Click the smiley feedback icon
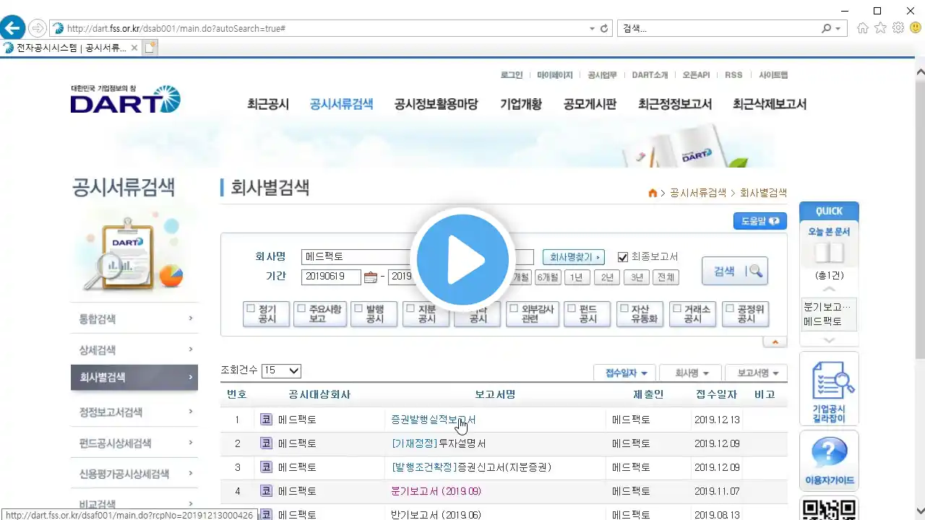This screenshot has height=520, width=925. point(915,28)
